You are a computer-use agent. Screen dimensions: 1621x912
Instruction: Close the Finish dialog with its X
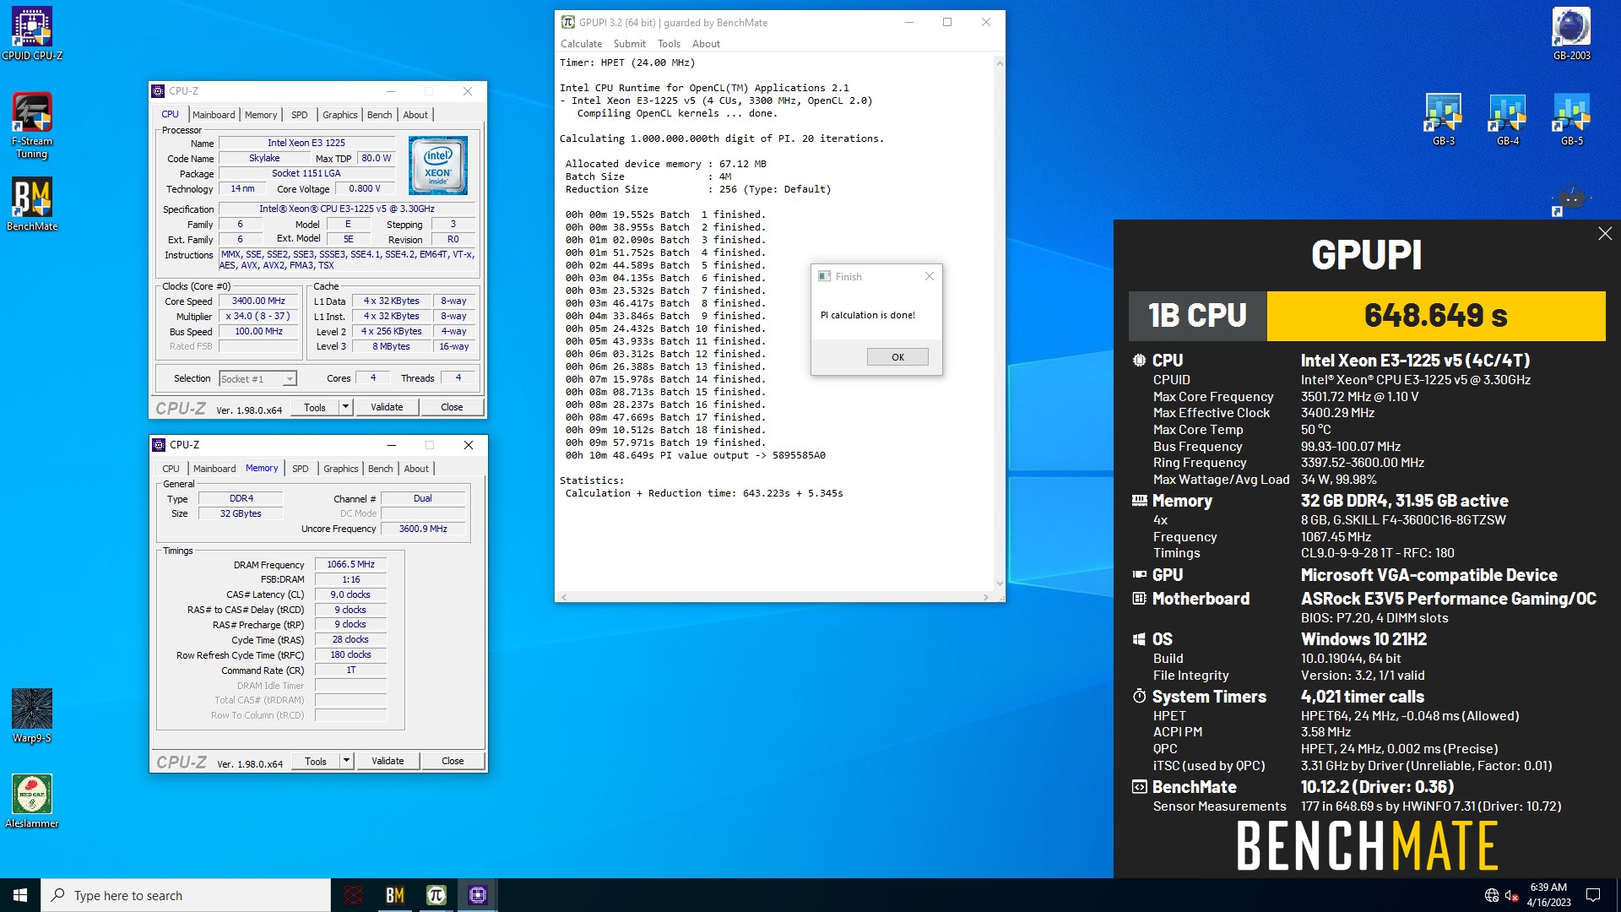[x=930, y=276]
